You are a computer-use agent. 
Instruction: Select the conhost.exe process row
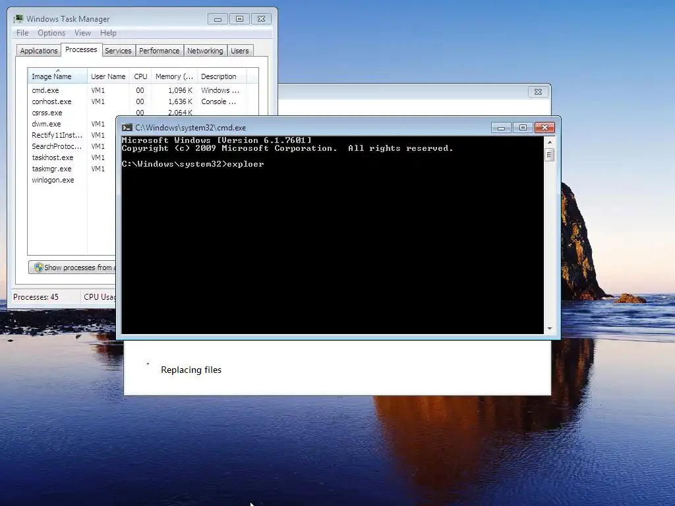click(x=143, y=101)
